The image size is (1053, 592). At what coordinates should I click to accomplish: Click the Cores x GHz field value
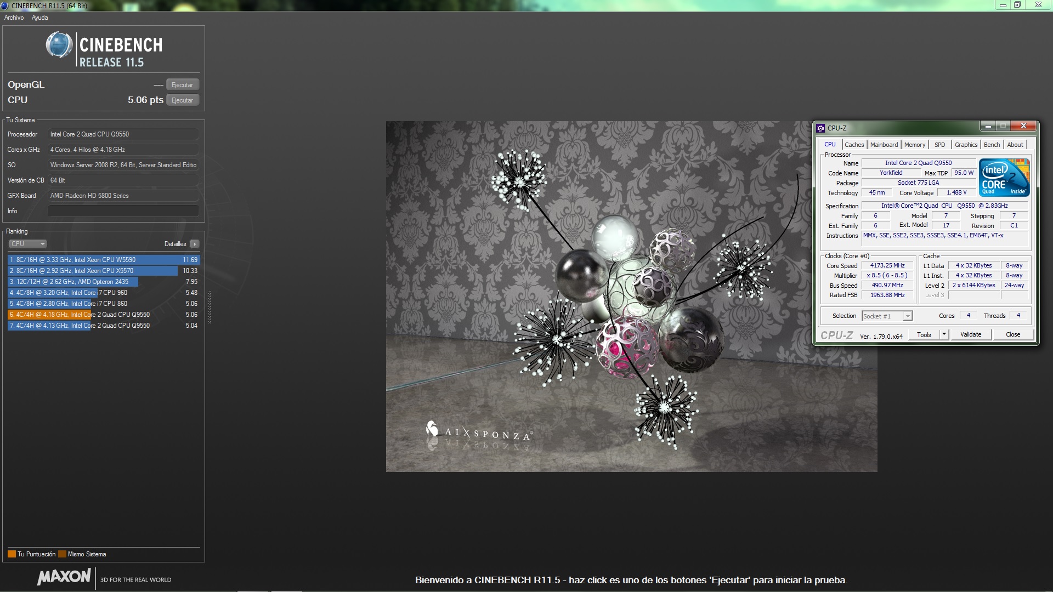[123, 150]
